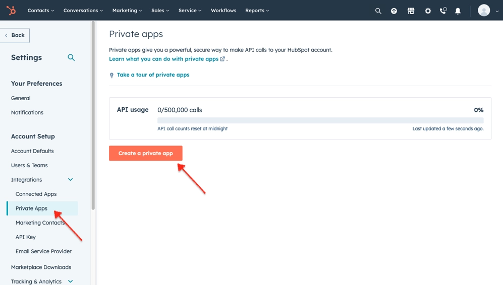This screenshot has height=285, width=503.
Task: Click the 0% usage value
Action: tap(479, 110)
